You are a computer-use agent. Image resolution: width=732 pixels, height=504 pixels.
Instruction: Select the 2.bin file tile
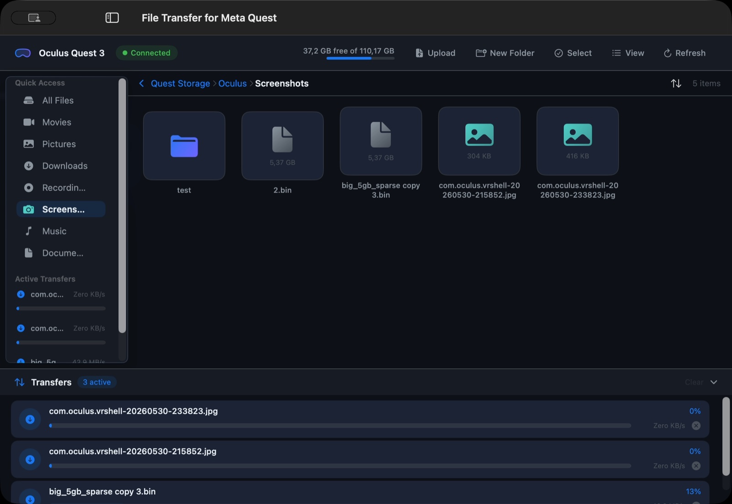click(x=282, y=146)
